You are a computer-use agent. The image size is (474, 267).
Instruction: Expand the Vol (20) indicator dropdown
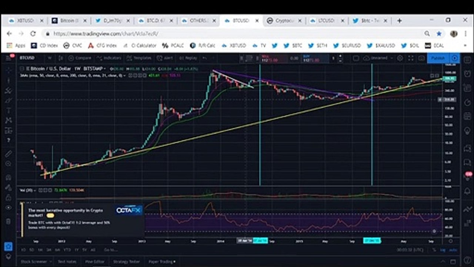(x=35, y=190)
